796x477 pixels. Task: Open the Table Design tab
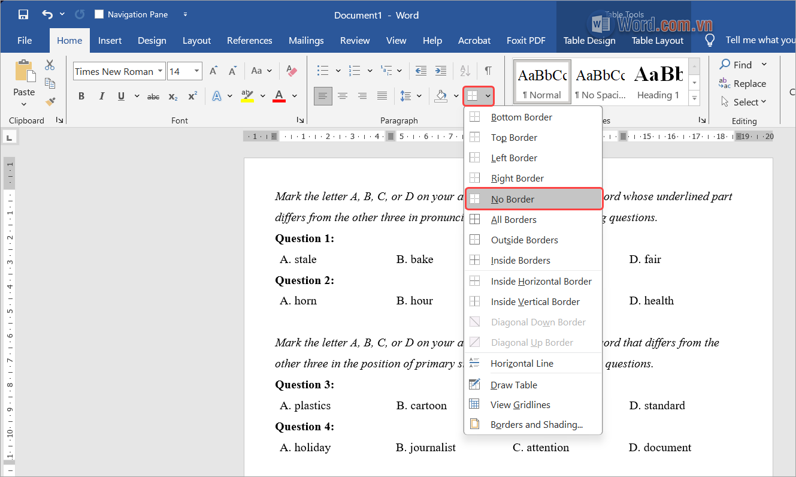589,41
